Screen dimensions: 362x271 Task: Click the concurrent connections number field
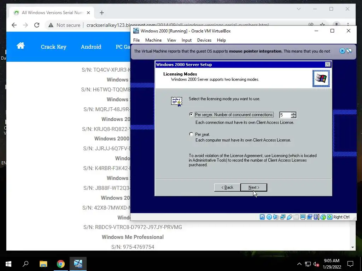[x=285, y=115]
